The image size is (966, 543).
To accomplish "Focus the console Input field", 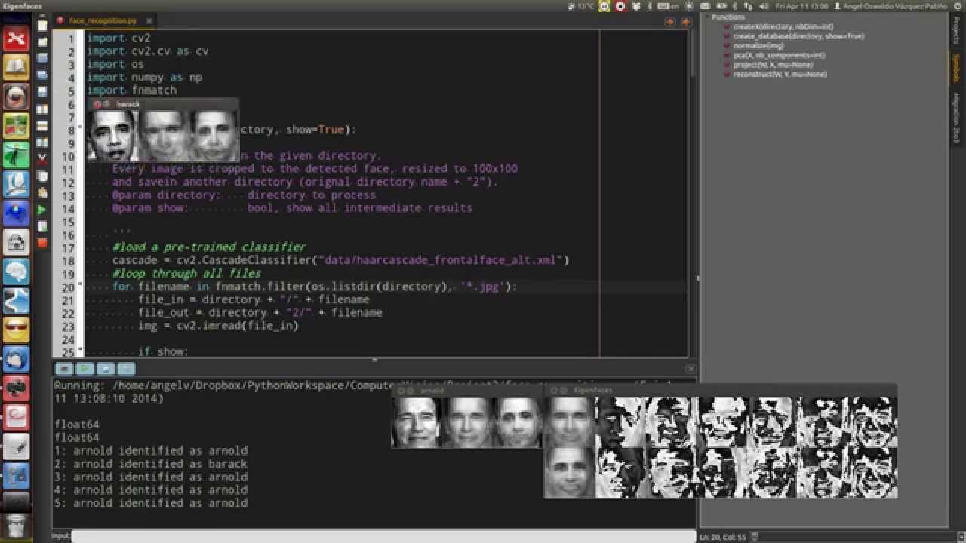I will [383, 536].
